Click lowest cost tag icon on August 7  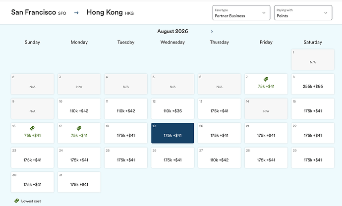[x=266, y=79]
